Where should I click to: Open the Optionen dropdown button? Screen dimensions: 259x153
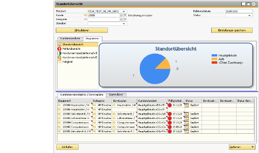242,147
